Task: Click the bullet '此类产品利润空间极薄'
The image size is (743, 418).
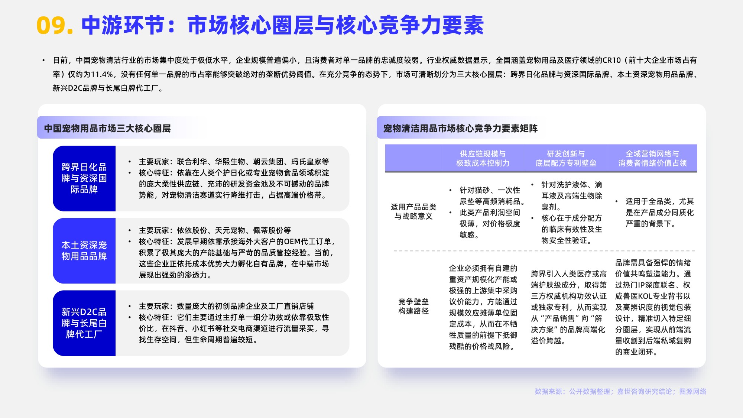Action: click(x=490, y=224)
